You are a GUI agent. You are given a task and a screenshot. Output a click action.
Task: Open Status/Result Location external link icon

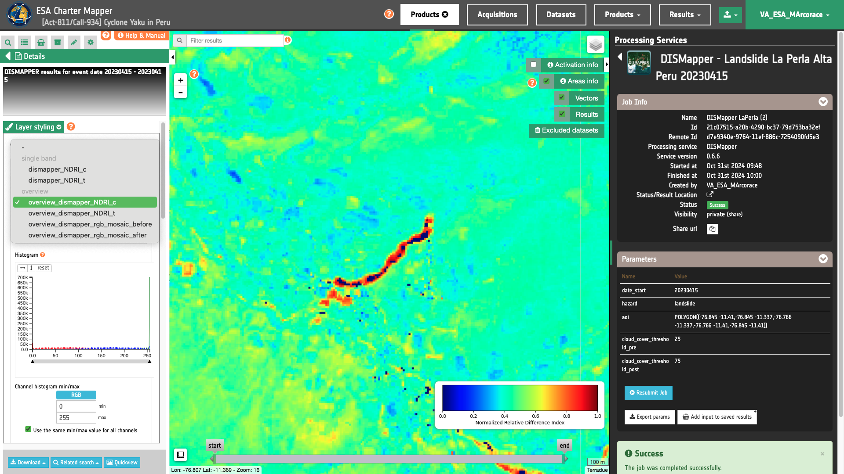tap(710, 195)
